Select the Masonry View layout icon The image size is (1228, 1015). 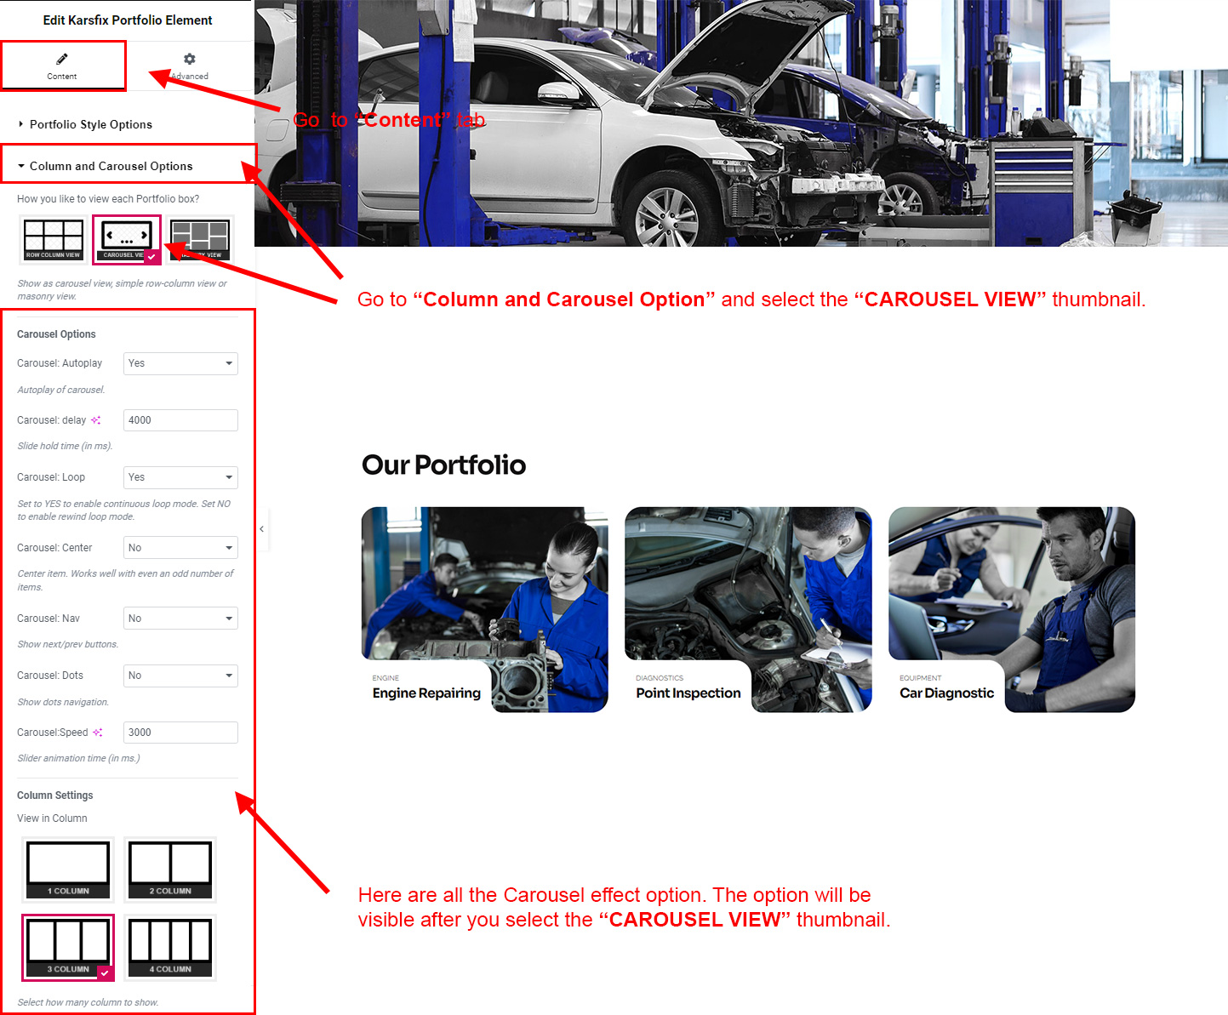pos(201,239)
